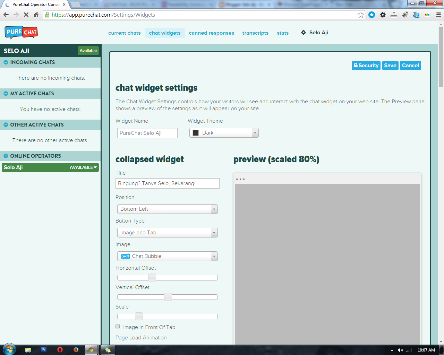This screenshot has height=355, width=444.
Task: Click the page vertical scrollbar
Action: (441, 57)
